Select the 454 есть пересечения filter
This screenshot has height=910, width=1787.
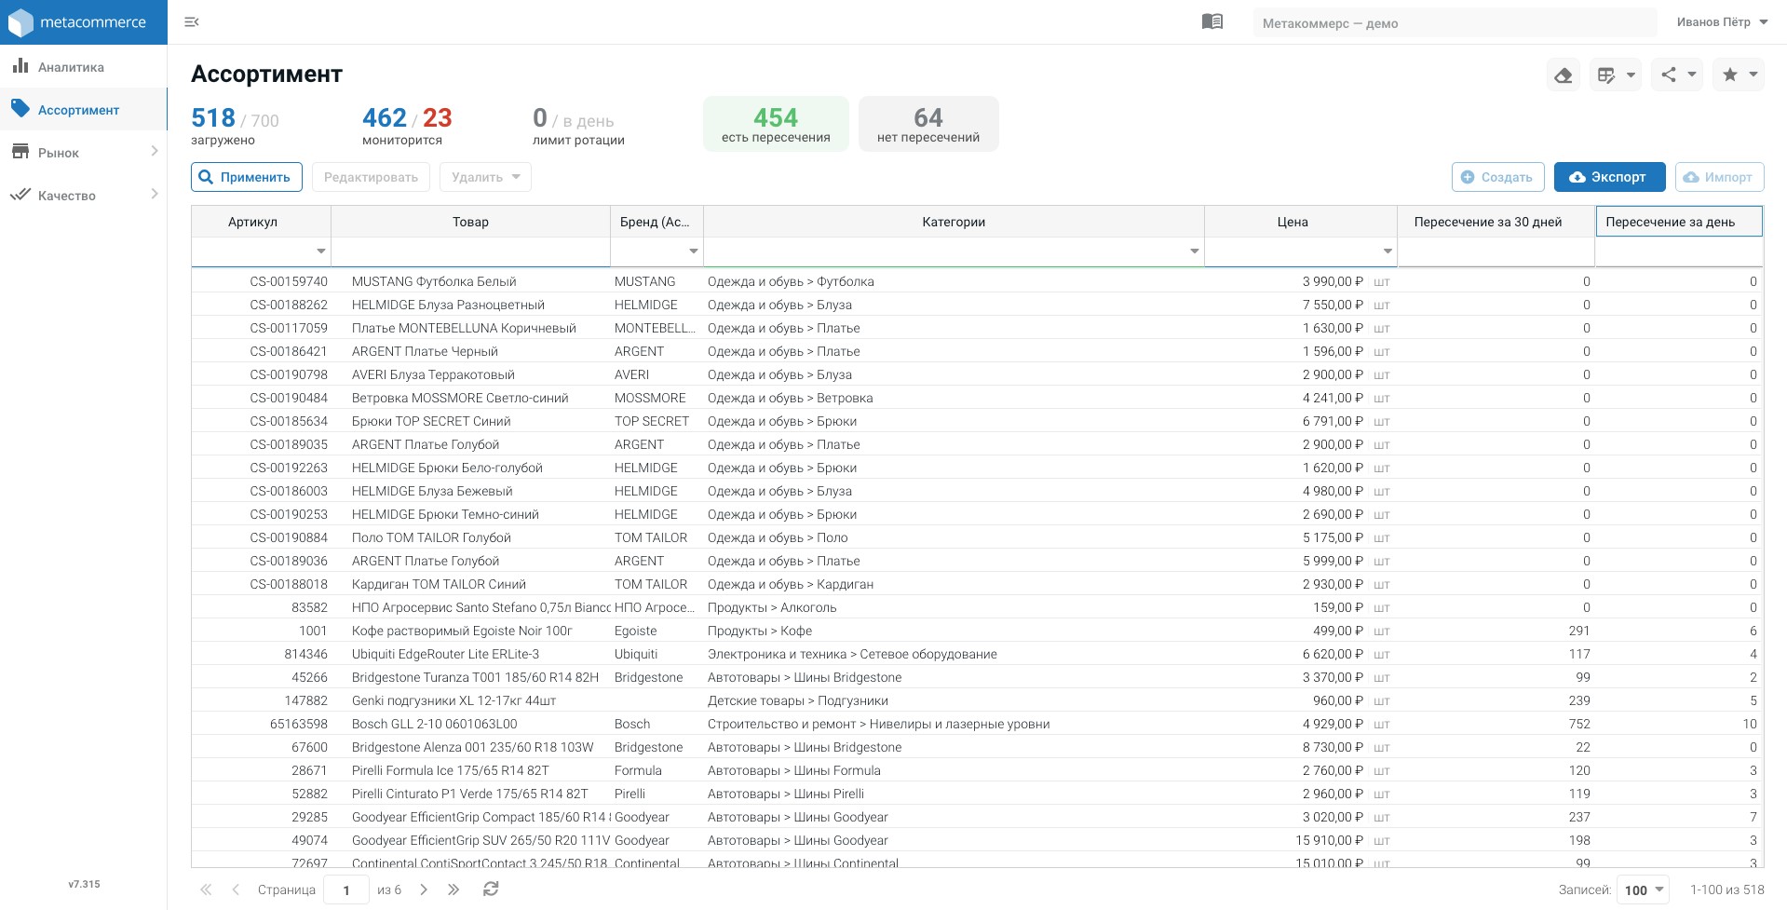coord(776,124)
